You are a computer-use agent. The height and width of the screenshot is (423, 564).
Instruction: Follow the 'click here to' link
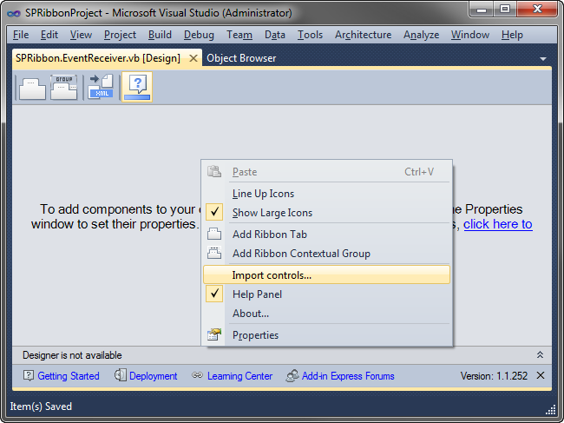[498, 224]
